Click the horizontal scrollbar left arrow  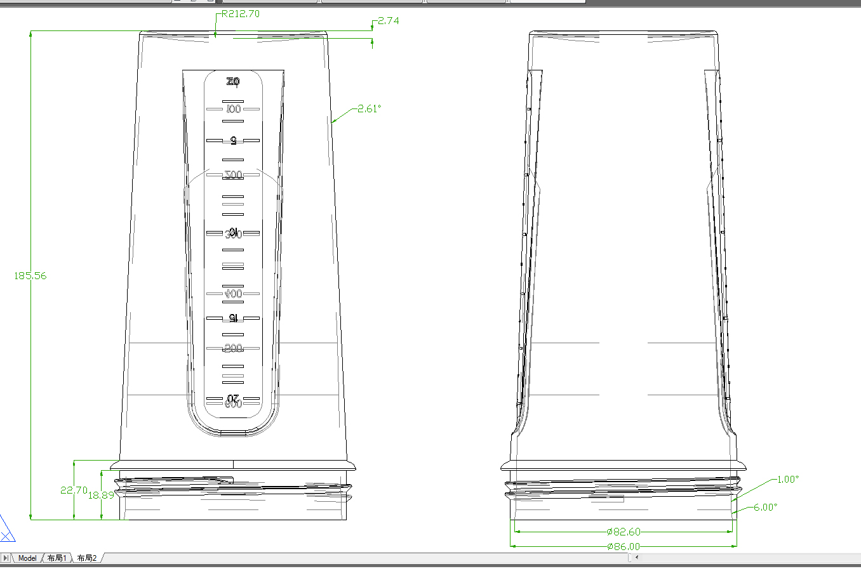636,558
